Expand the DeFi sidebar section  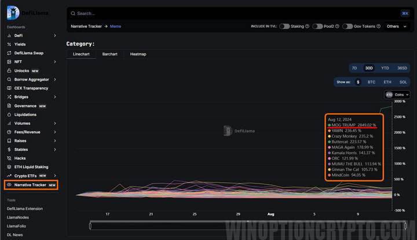coord(55,35)
